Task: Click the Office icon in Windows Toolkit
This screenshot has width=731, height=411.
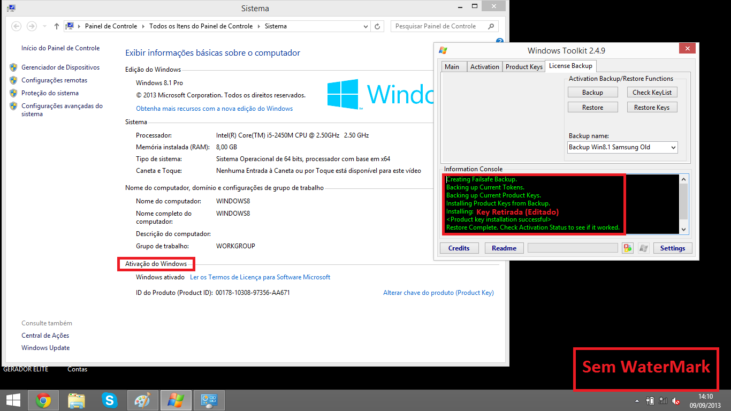Action: [627, 248]
